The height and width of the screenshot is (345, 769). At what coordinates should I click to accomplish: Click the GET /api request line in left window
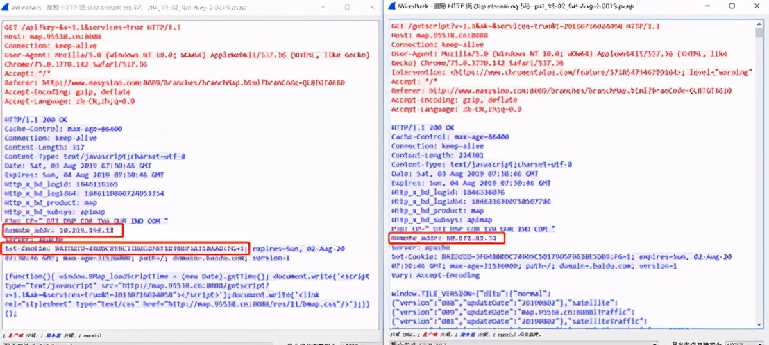(x=93, y=28)
